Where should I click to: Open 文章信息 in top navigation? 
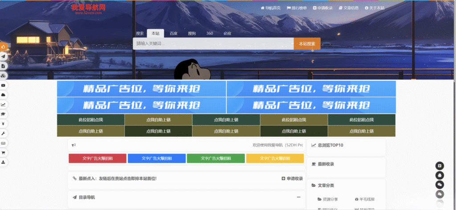(x=349, y=8)
